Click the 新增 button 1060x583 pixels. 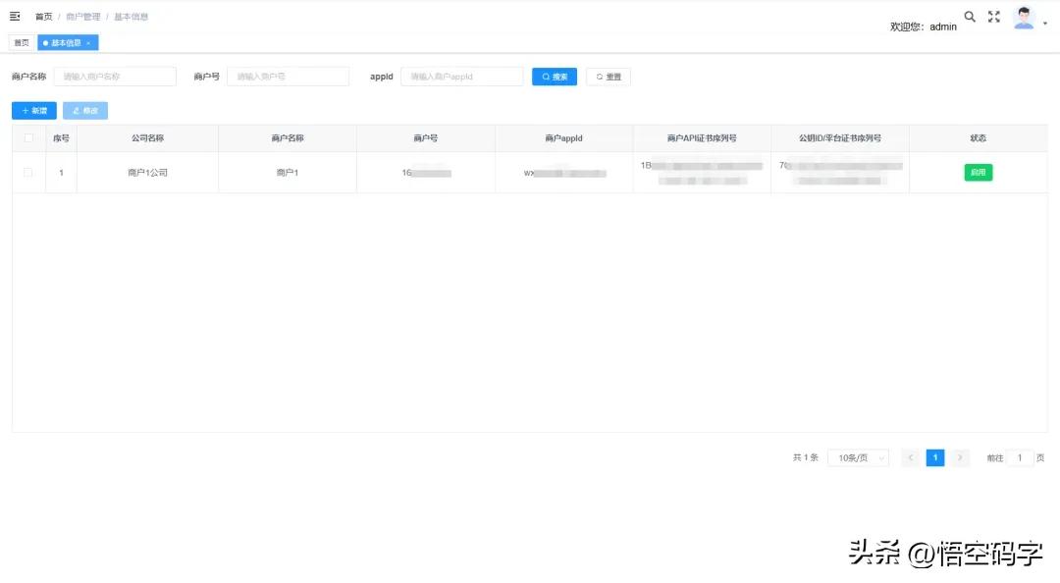click(x=33, y=110)
